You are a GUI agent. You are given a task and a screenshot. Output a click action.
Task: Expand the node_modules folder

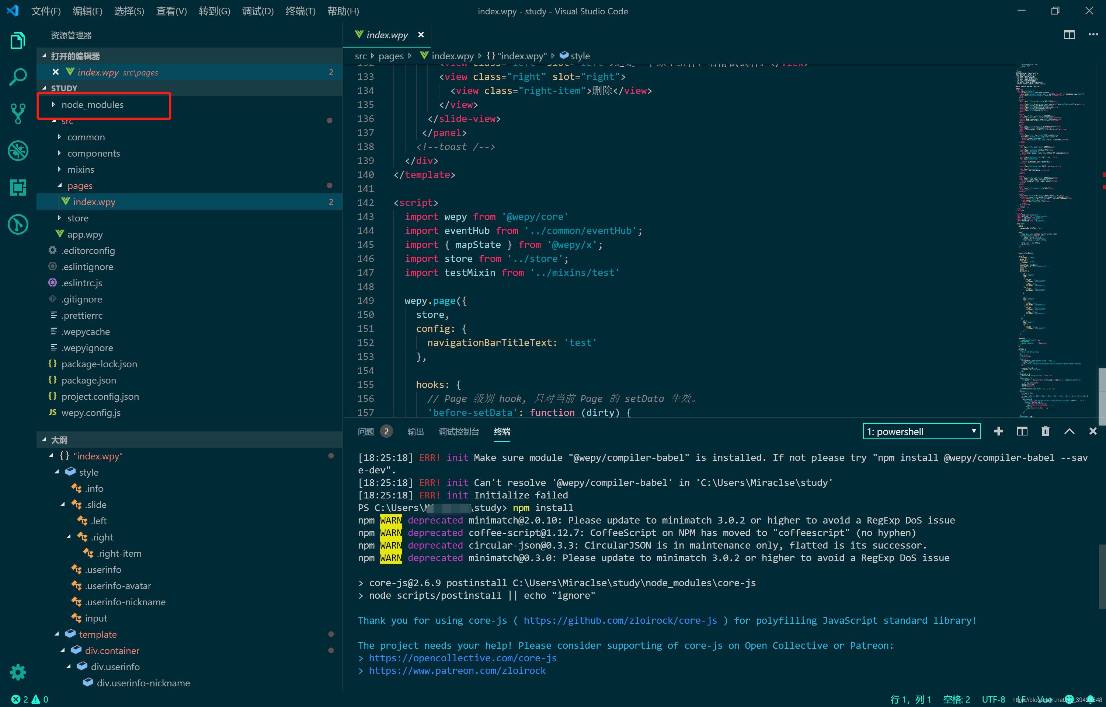189,105
